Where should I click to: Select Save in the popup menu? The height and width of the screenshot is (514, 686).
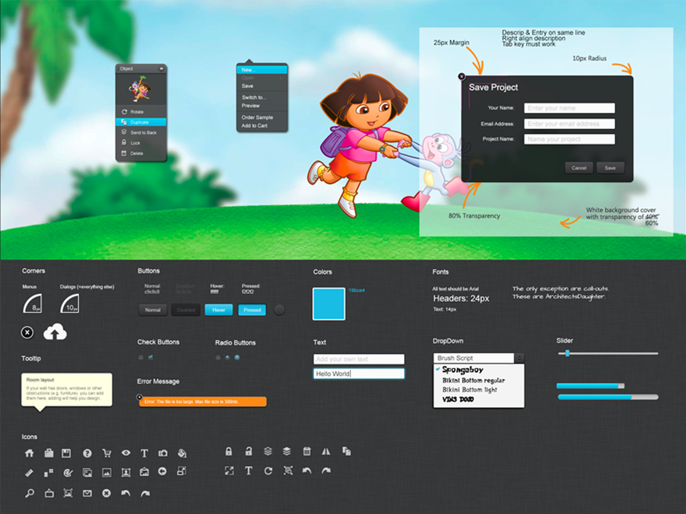(x=262, y=86)
